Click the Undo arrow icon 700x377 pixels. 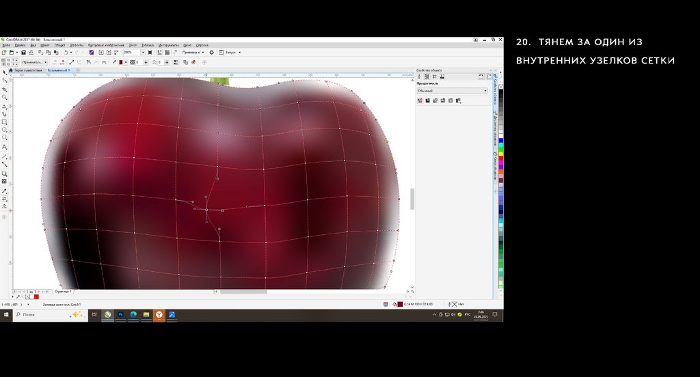point(66,52)
